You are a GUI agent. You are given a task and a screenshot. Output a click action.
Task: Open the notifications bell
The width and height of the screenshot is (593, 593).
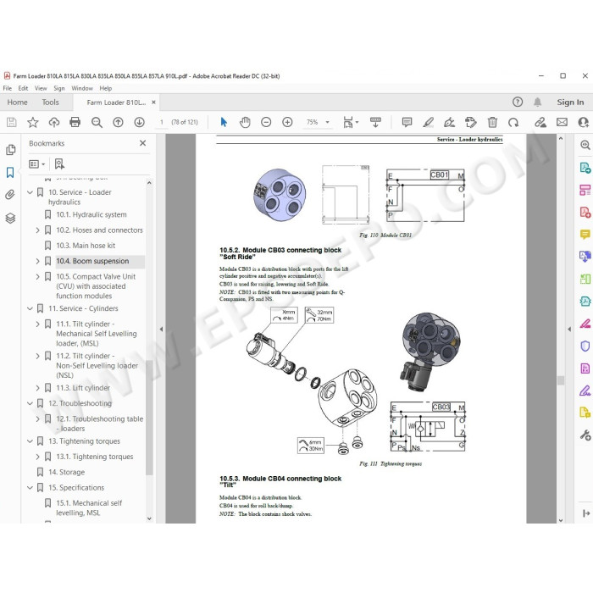(537, 102)
